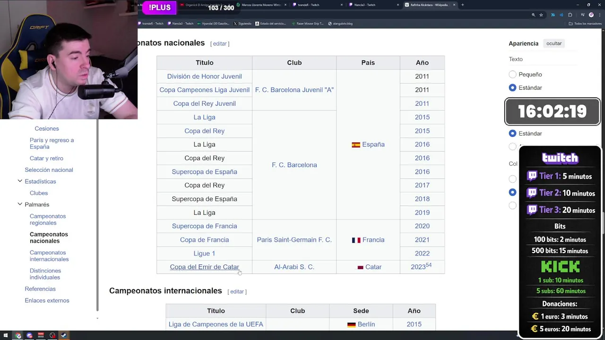Close the Rafinha Alcântara Wikipedia tab
Viewport: 605px width, 340px height.
click(x=454, y=5)
